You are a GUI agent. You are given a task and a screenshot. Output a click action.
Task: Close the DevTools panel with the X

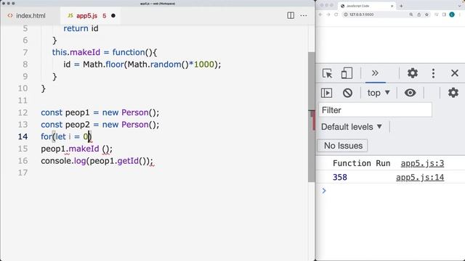tap(455, 73)
